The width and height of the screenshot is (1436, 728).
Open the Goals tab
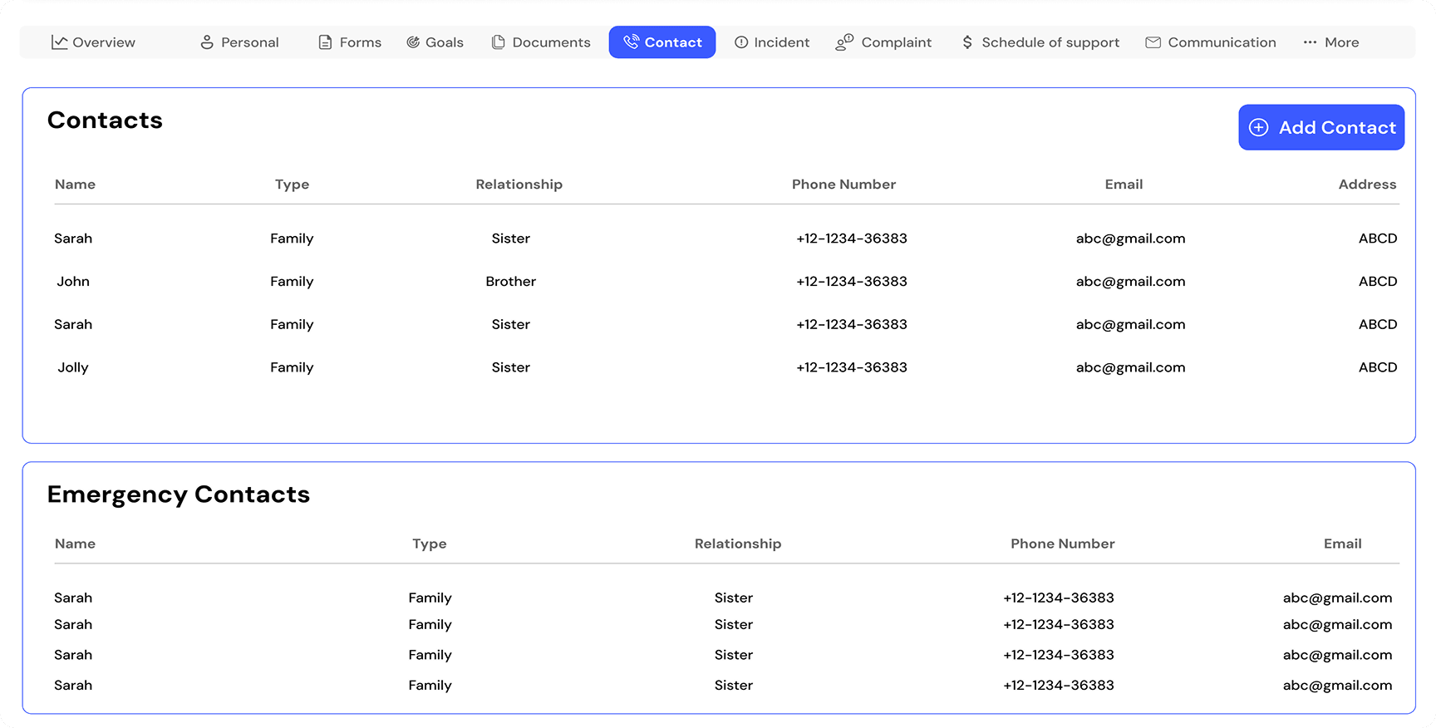pyautogui.click(x=435, y=42)
